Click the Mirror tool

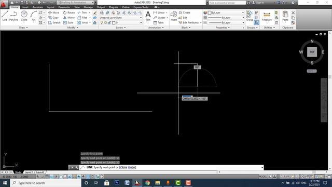[69, 18]
